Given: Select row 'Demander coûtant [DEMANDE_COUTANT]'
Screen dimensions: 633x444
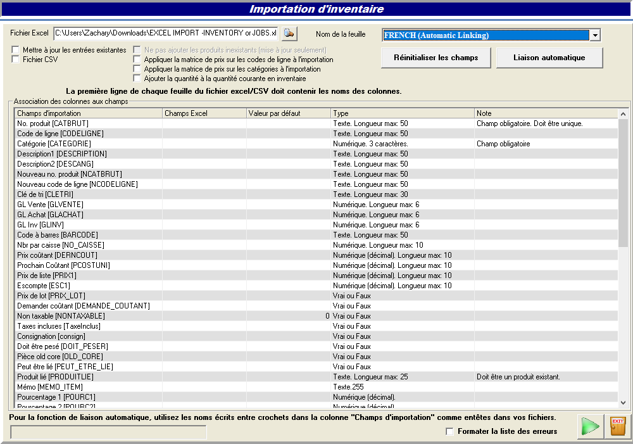Looking at the screenshot, I should [316, 306].
